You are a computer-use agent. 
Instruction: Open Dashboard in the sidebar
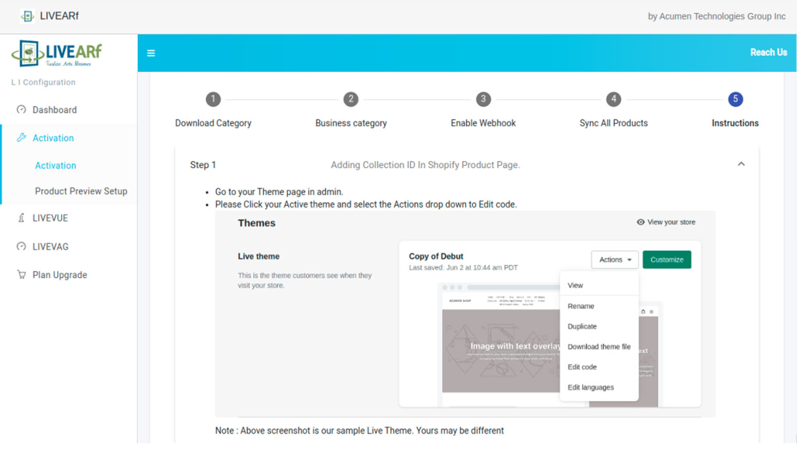tap(55, 110)
